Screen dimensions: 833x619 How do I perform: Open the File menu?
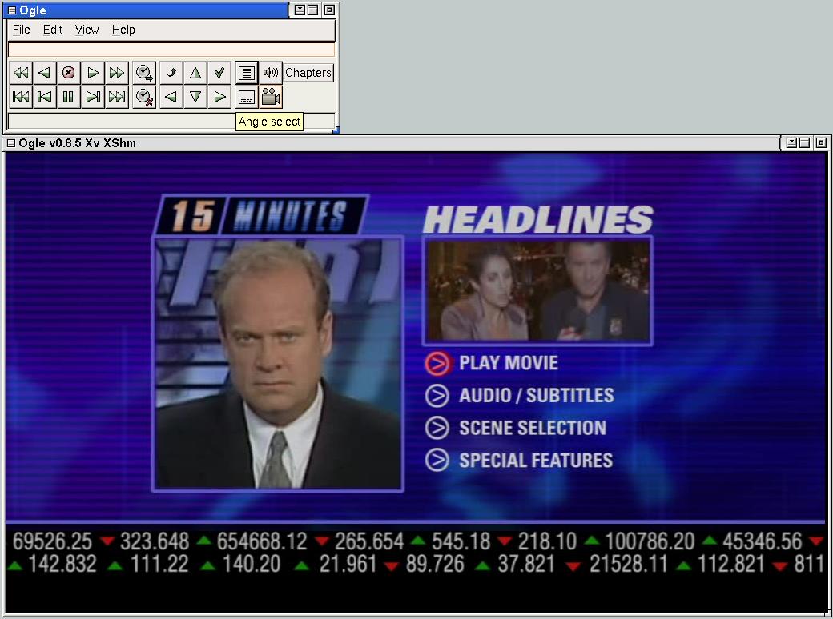tap(22, 30)
